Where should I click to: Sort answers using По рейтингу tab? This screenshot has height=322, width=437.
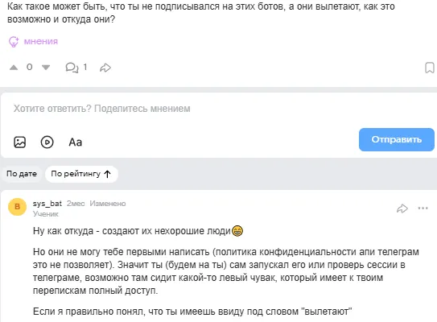[x=81, y=174]
